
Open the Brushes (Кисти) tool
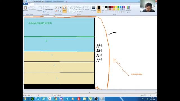64,9
